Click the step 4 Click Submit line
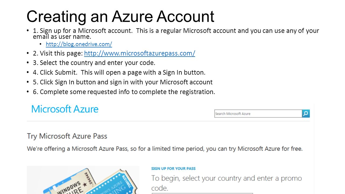345x194 pixels. 119,72
